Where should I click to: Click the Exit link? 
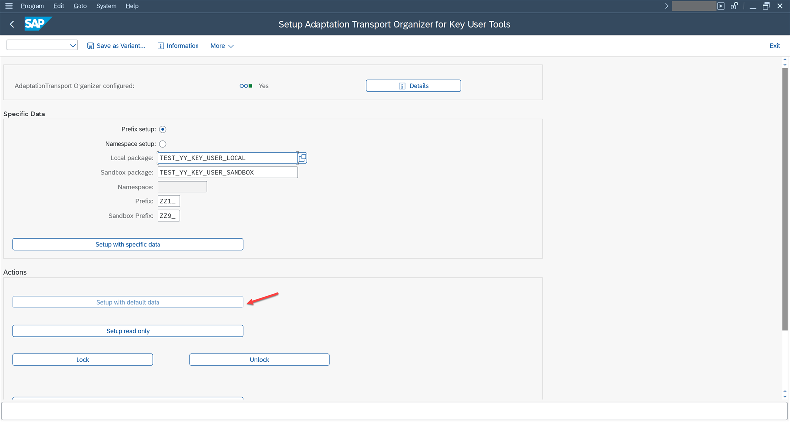click(774, 46)
